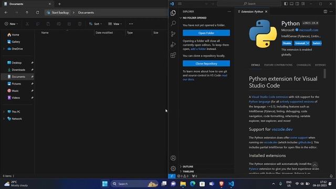Switch to the Changelog tab
336x189 pixels.
(303, 65)
